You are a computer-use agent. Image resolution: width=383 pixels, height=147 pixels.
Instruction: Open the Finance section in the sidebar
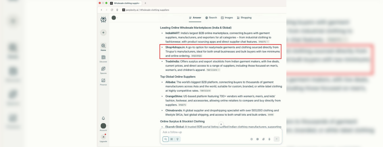[103, 82]
